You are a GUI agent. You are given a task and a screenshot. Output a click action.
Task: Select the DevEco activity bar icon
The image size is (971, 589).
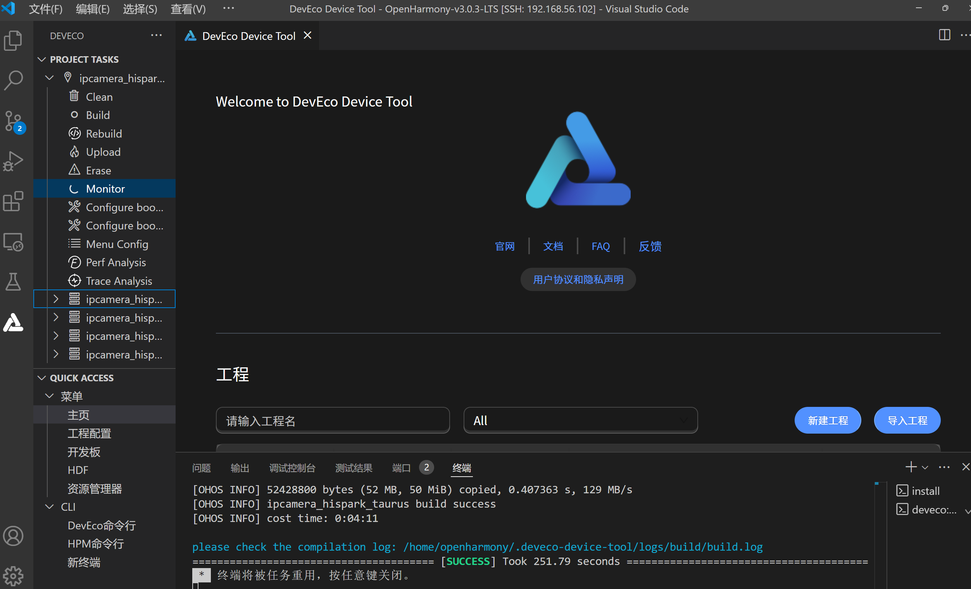14,323
